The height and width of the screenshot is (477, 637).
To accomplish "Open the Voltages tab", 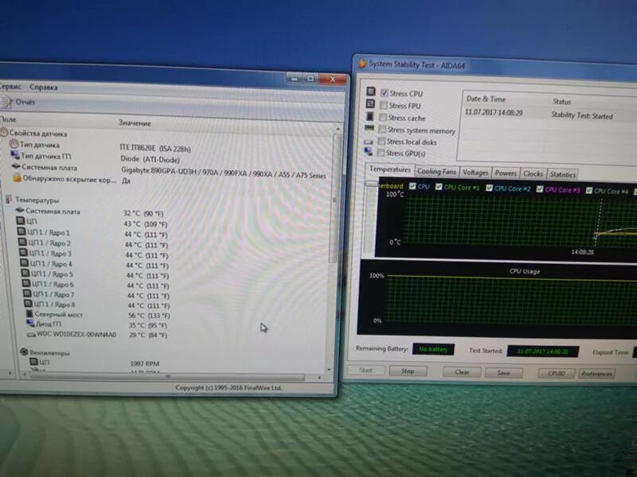I will pos(475,173).
